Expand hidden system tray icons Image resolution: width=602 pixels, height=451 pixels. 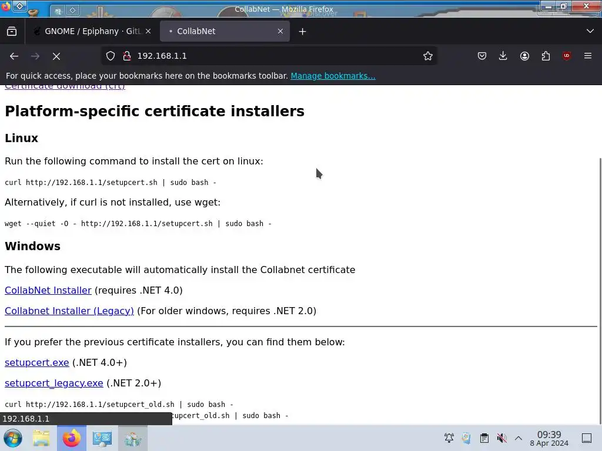[x=519, y=438]
